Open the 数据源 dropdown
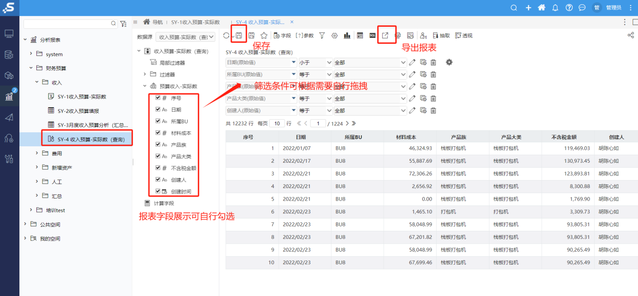 tap(185, 37)
